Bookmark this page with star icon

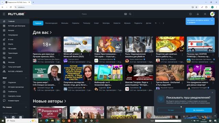point(196,7)
